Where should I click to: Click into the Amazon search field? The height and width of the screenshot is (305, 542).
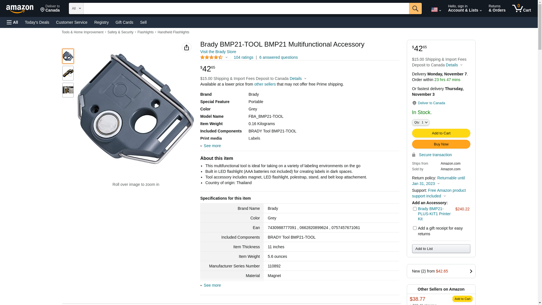coord(246,8)
